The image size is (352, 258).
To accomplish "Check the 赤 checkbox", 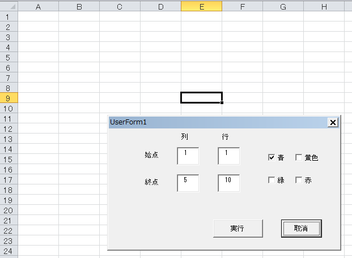I will pos(299,180).
